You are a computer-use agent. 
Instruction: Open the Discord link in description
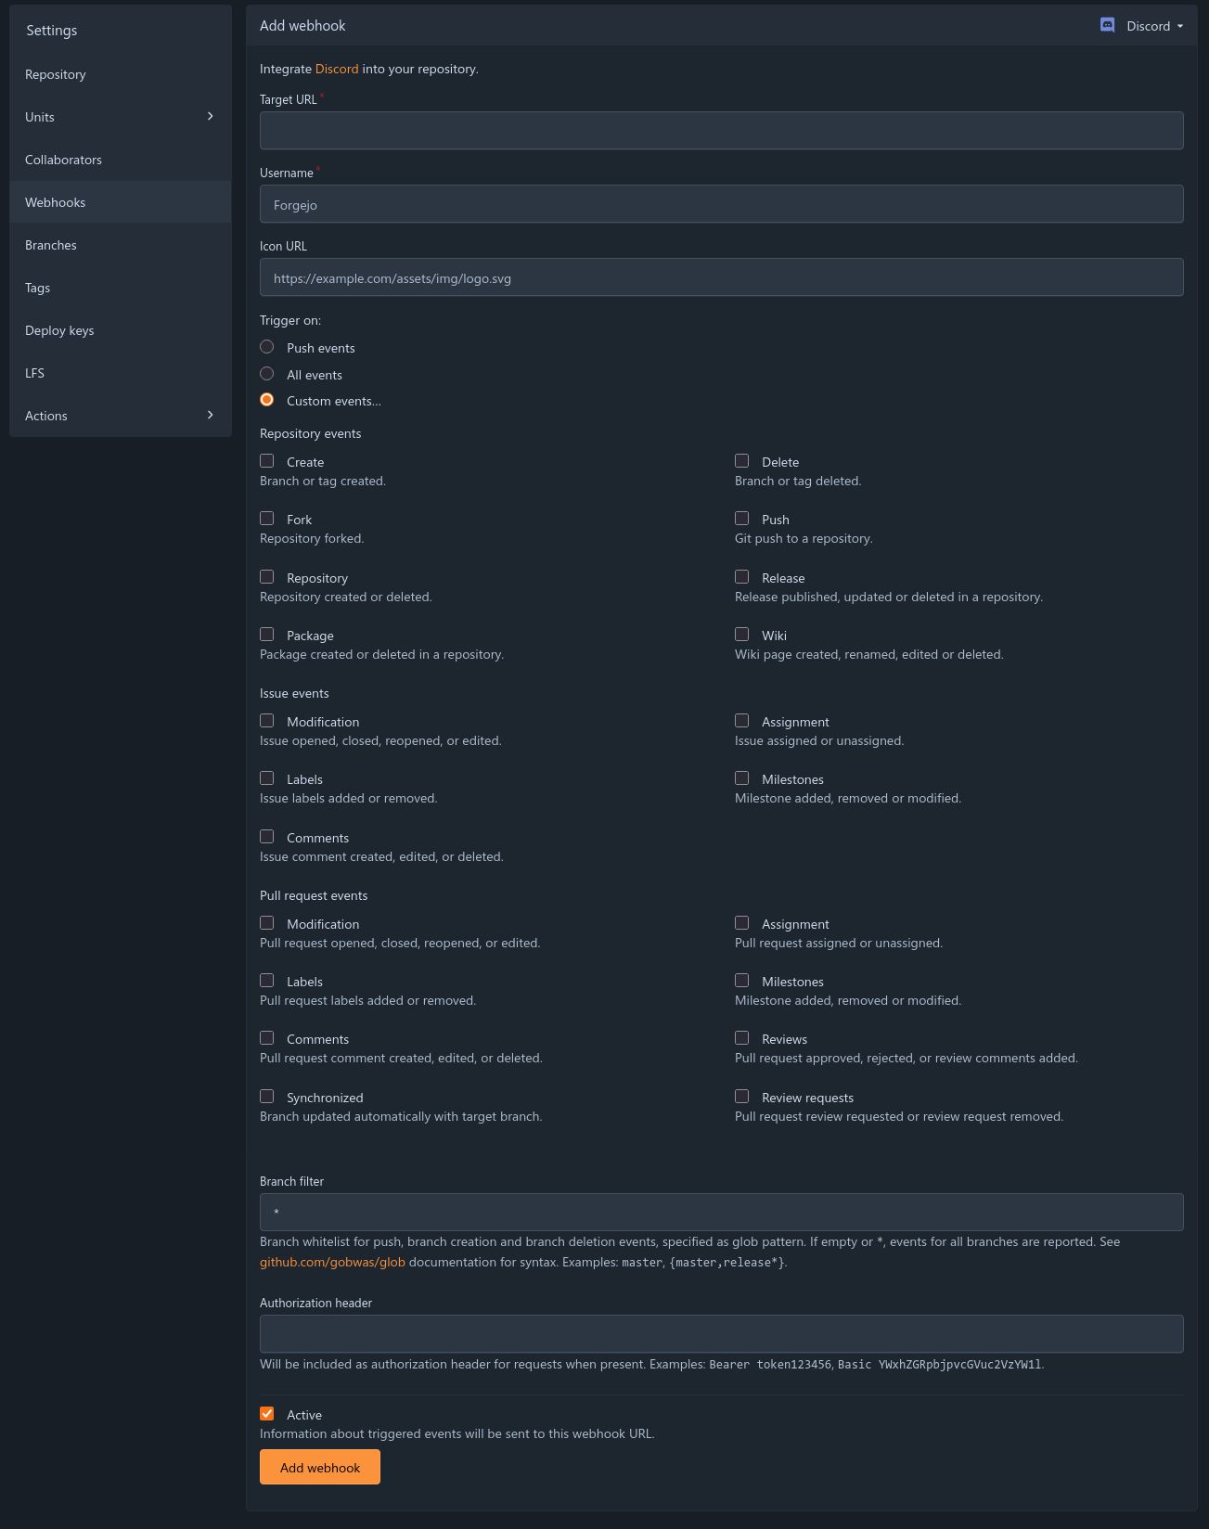(x=337, y=69)
